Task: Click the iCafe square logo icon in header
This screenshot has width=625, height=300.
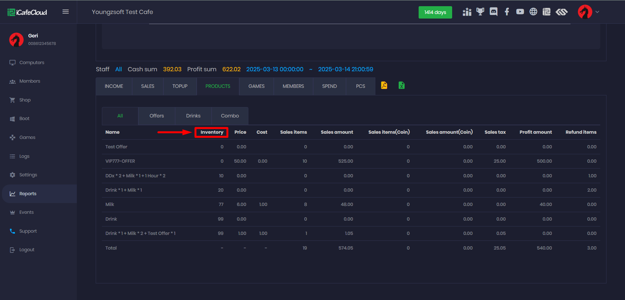Action: (547, 12)
